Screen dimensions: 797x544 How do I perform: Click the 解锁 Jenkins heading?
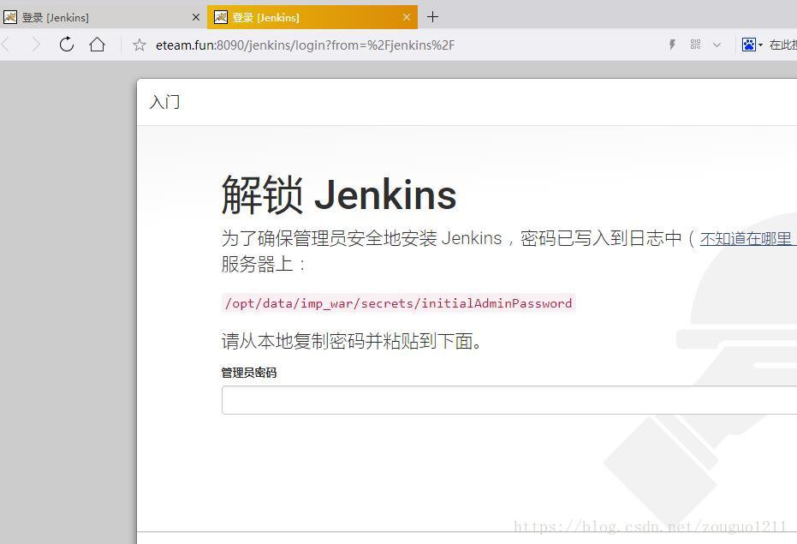(x=339, y=195)
